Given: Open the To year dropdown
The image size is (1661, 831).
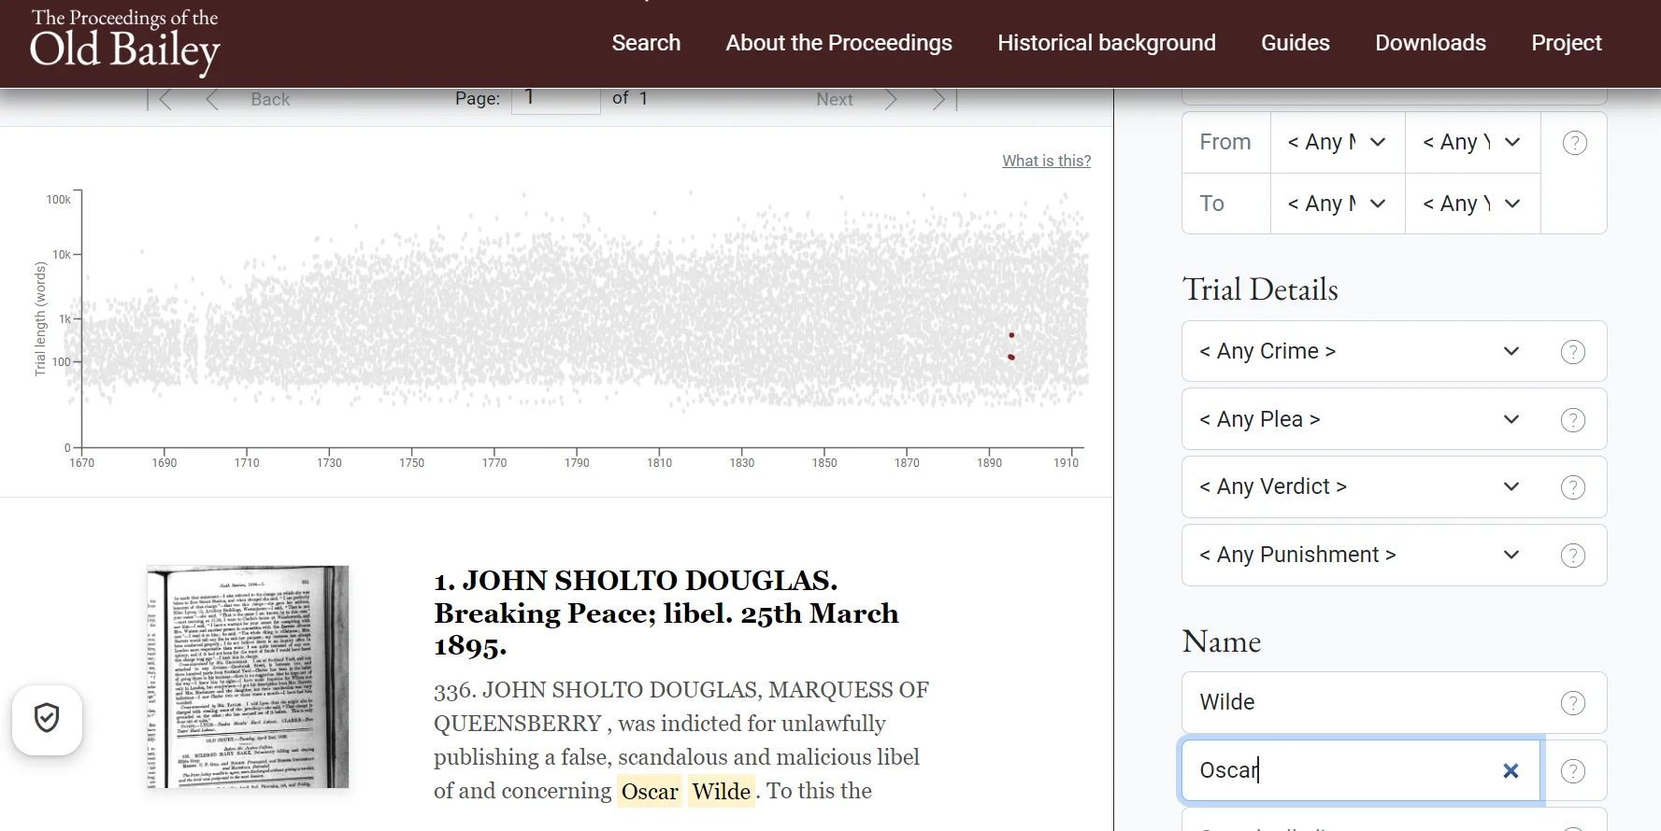Looking at the screenshot, I should click(1471, 204).
